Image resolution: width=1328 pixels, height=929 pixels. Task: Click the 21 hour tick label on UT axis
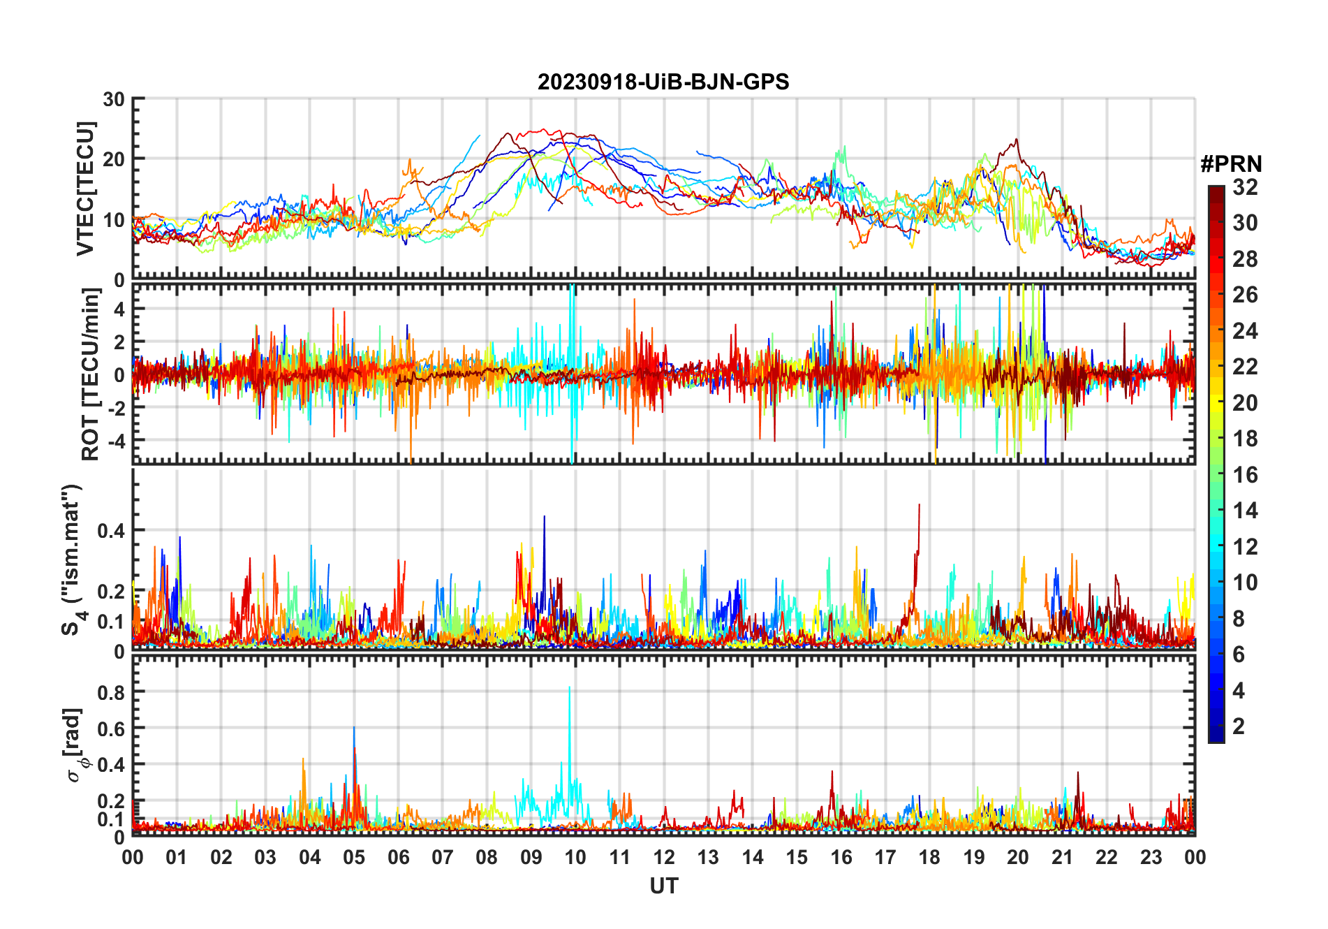(x=1063, y=857)
